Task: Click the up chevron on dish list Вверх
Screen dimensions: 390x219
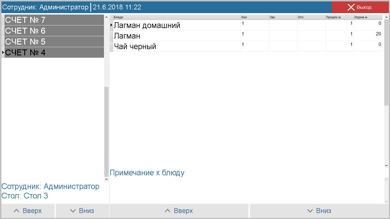Action: point(167,210)
